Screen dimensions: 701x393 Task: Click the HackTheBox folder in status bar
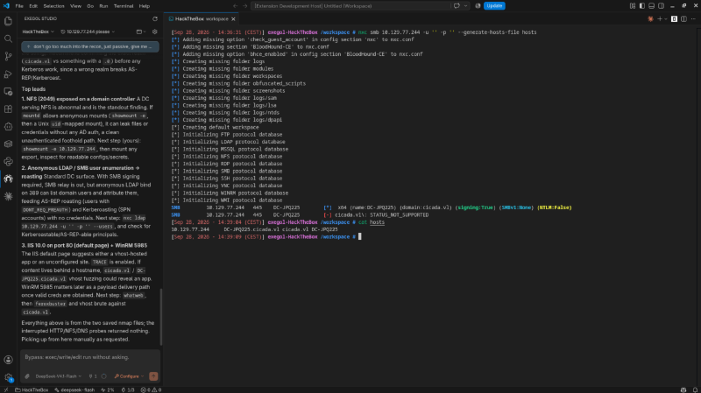click(32, 389)
